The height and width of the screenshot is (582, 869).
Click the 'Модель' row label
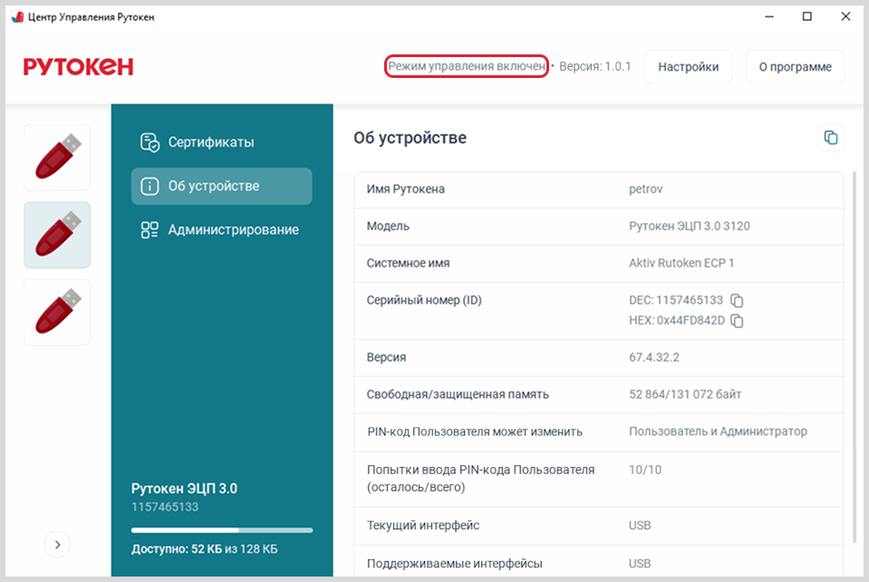[x=388, y=226]
